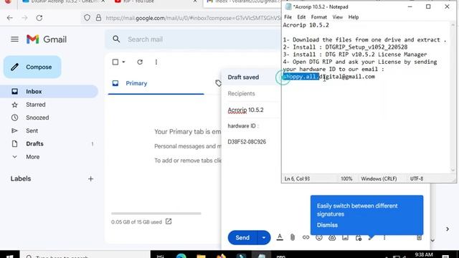The image size is (459, 258).
Task: Click the categories tag icon beside Primary
Action: [218, 83]
